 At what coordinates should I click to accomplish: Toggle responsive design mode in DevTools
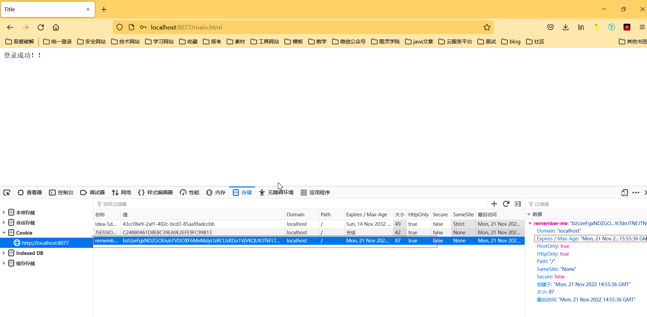click(624, 193)
